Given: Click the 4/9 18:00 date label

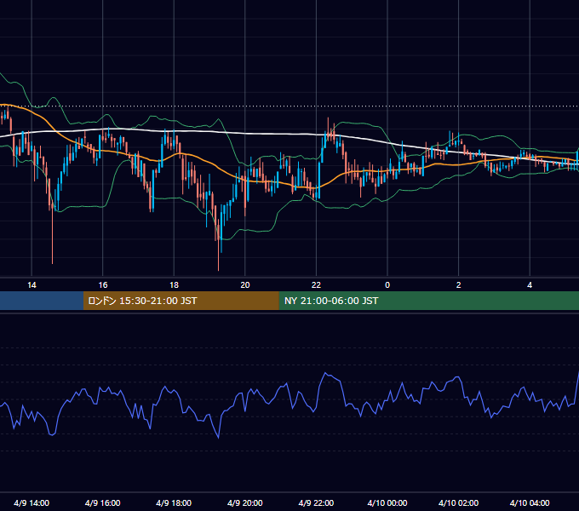Looking at the screenshot, I should (174, 502).
